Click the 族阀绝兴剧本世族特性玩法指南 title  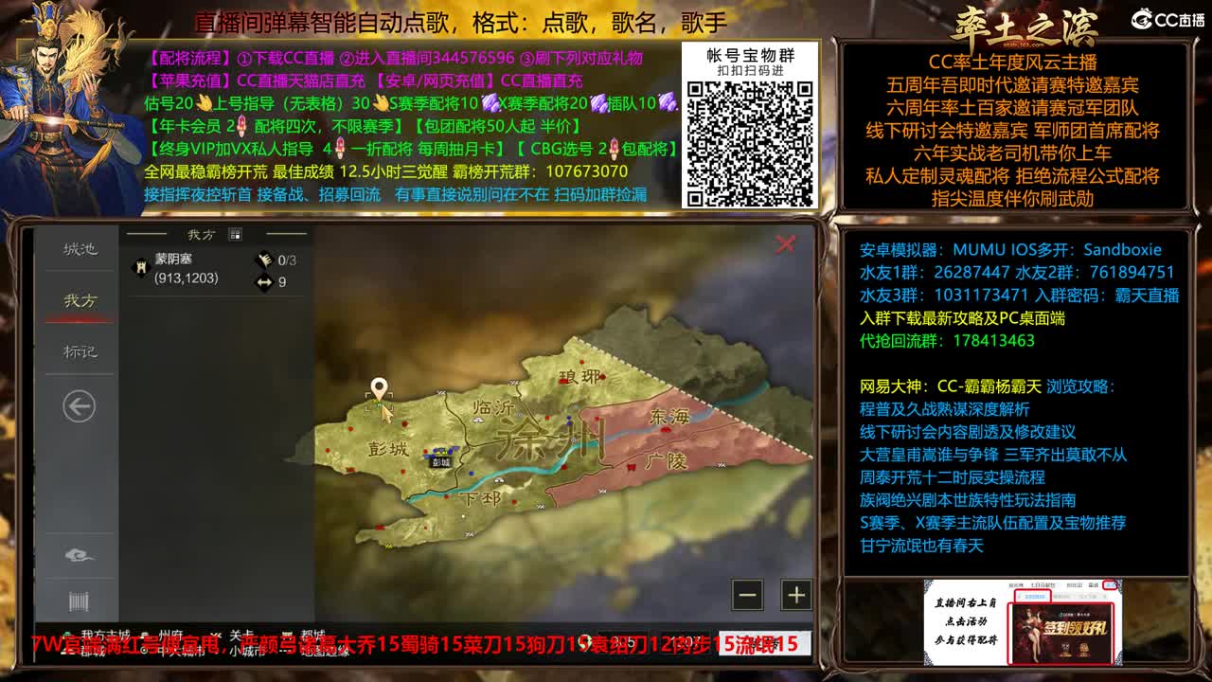point(967,500)
